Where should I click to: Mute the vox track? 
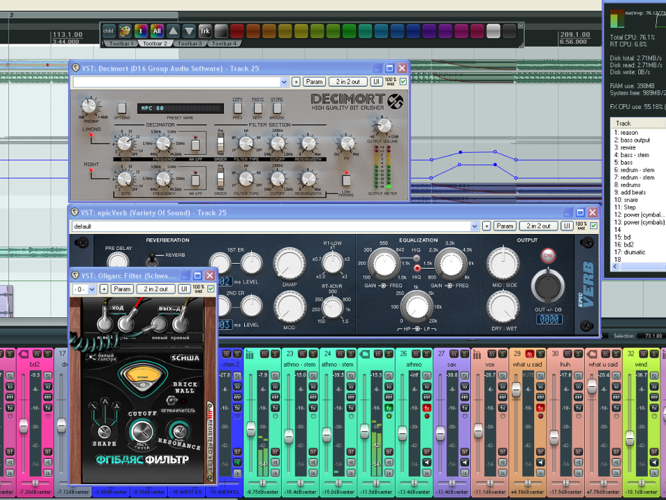[491, 353]
